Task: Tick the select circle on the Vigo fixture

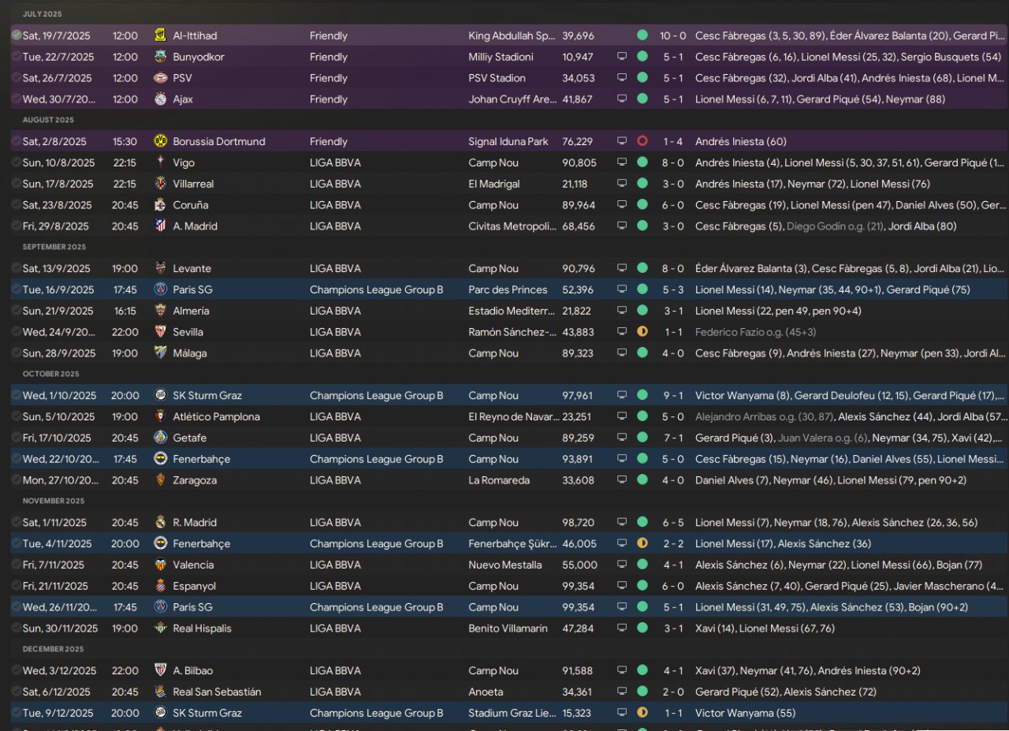Action: click(x=17, y=162)
